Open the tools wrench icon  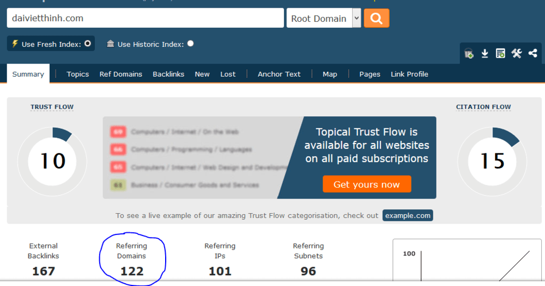(x=517, y=53)
